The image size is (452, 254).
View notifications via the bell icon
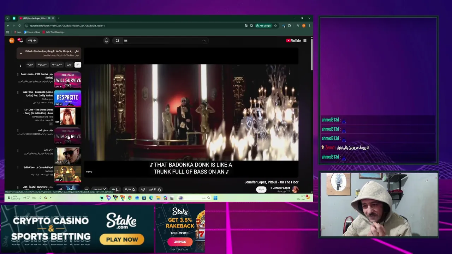(x=20, y=41)
